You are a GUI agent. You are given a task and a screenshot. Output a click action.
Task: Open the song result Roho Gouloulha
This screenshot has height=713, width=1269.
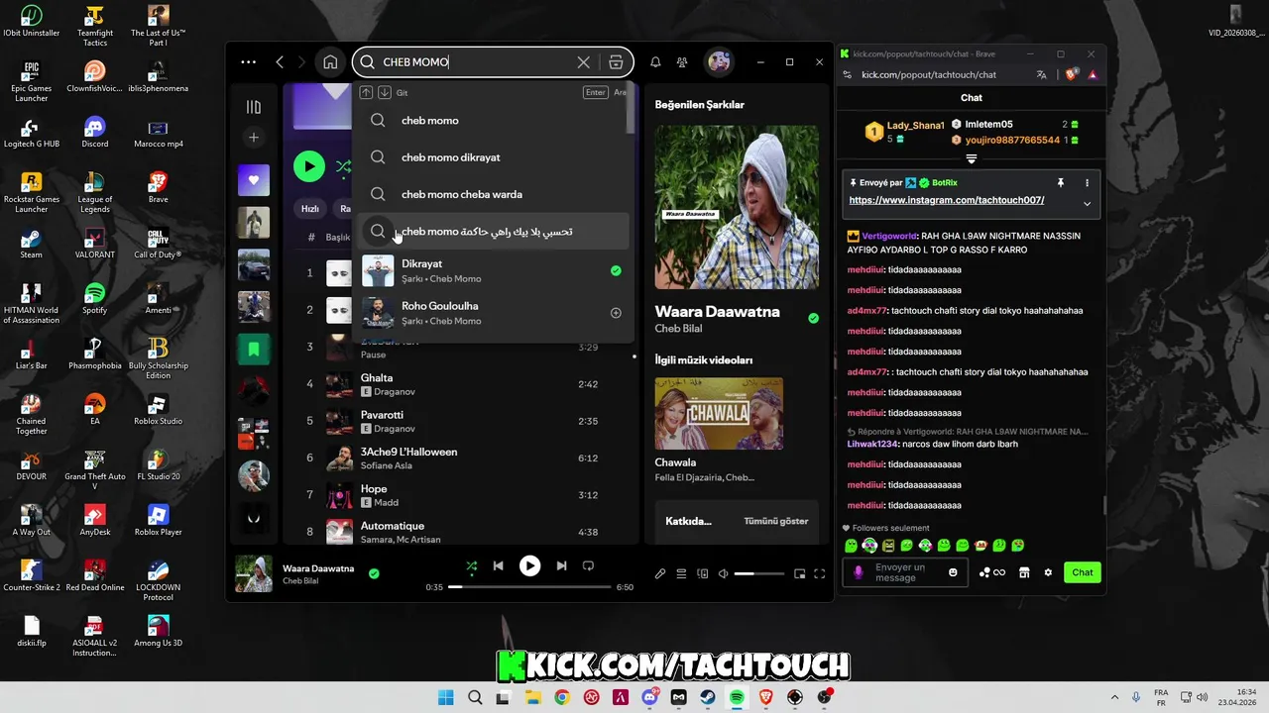(x=493, y=313)
